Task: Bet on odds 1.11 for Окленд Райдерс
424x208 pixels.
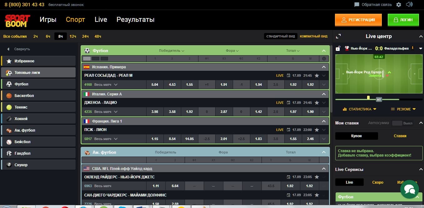Action: click(x=156, y=186)
